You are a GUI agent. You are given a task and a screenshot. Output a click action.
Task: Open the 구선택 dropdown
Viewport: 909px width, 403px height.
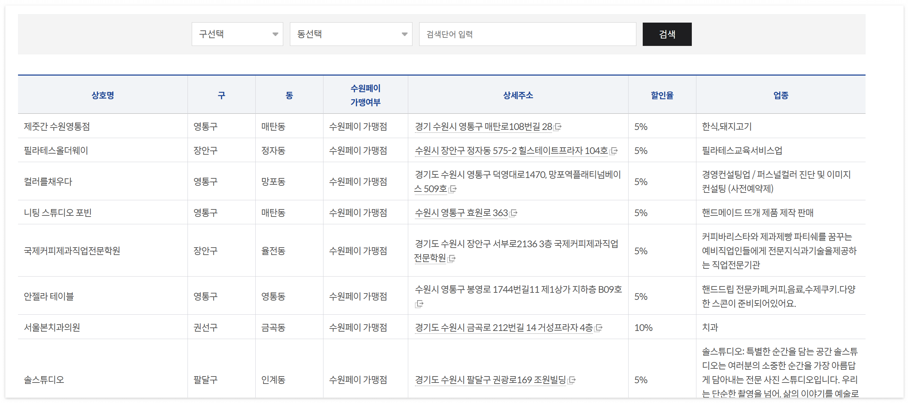pos(237,34)
